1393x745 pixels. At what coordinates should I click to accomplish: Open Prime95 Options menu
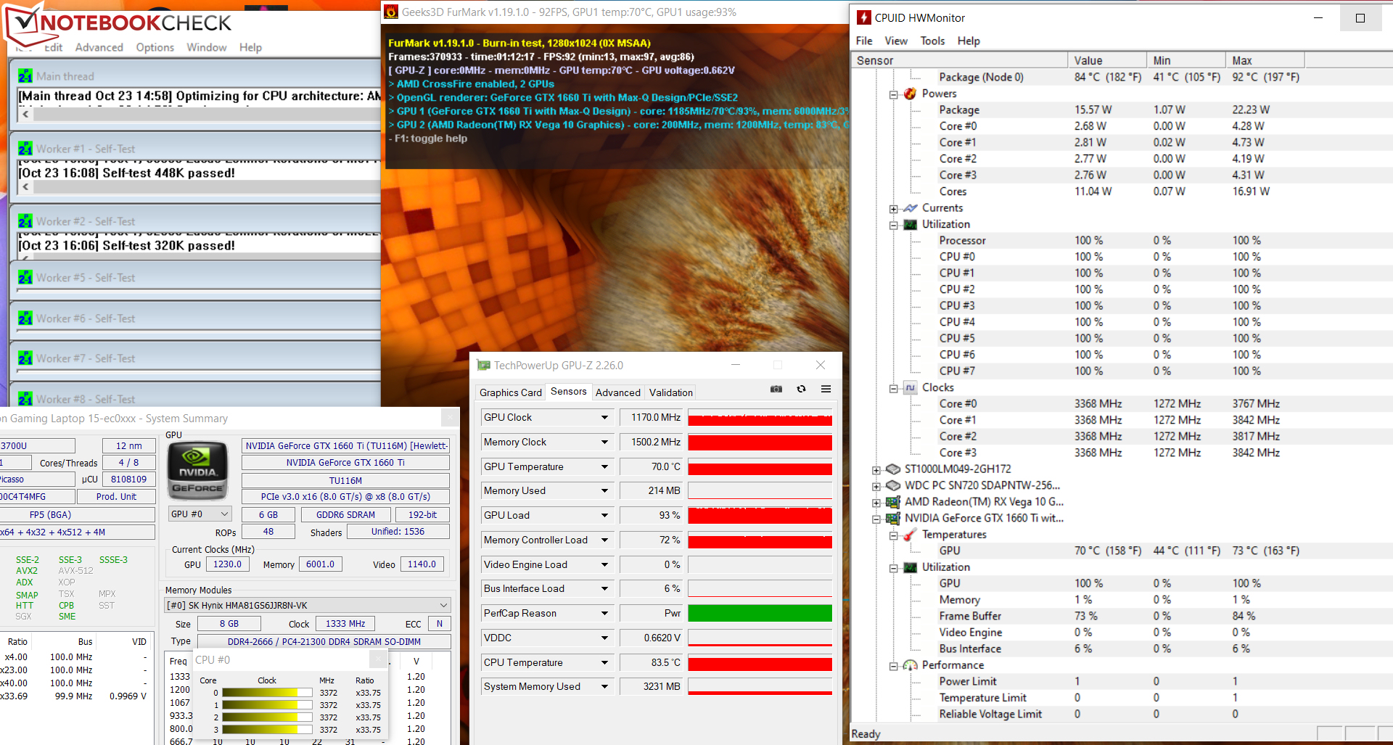155,47
